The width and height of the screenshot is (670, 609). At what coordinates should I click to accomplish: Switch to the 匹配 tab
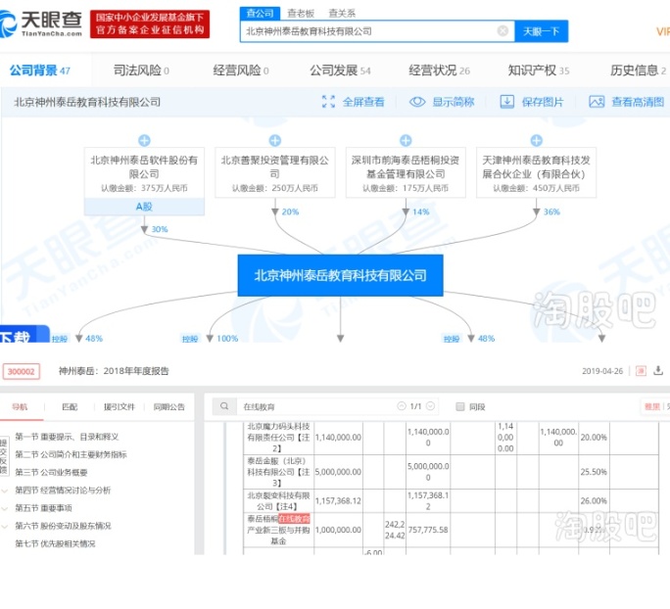coord(70,407)
